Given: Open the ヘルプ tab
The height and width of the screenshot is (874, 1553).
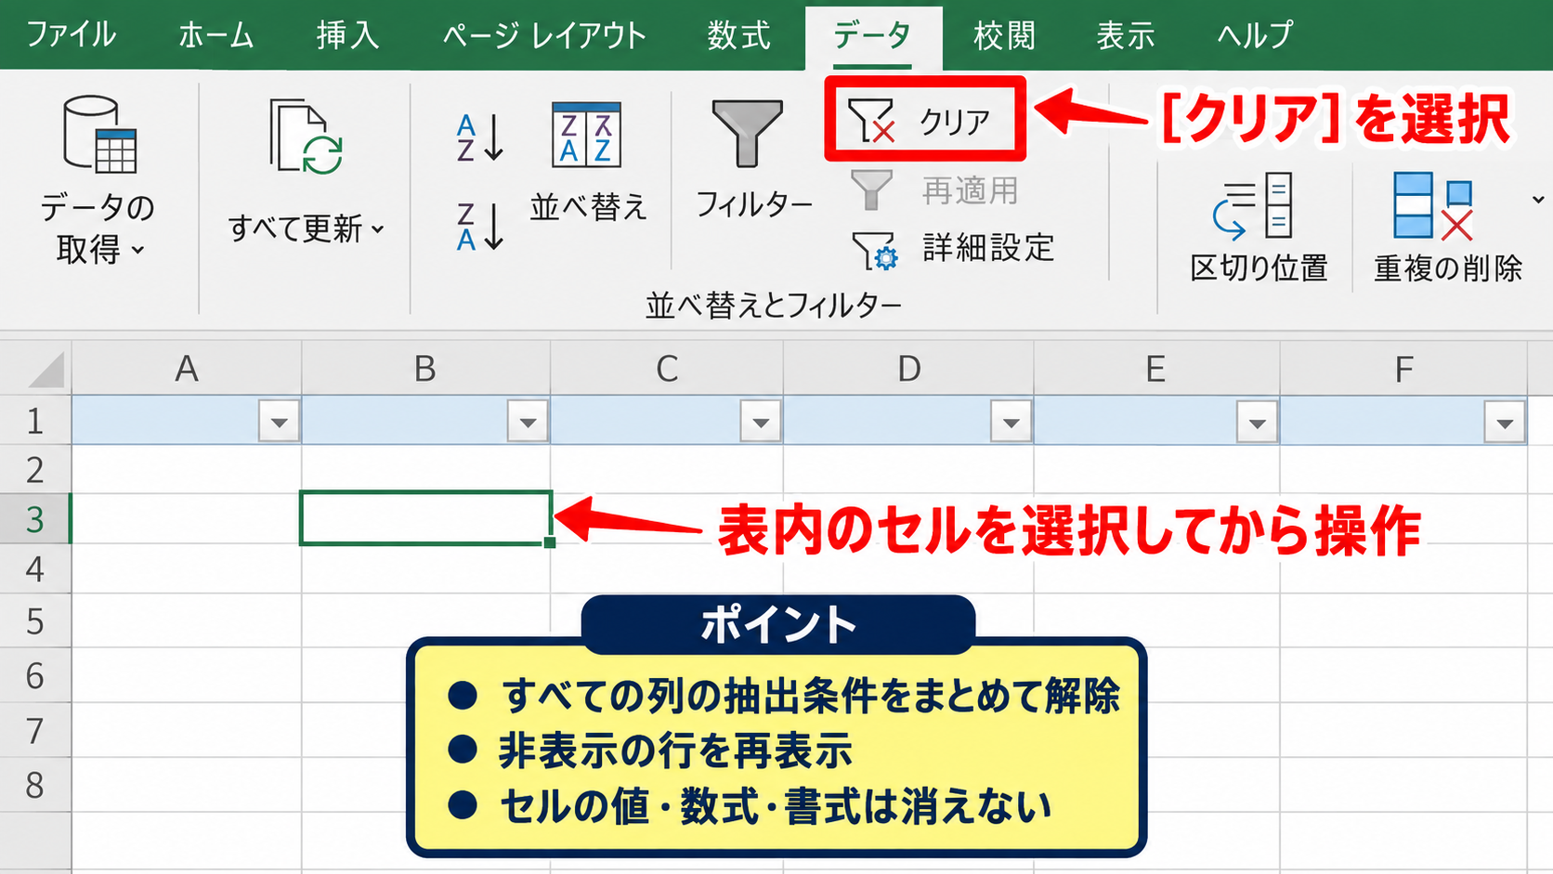Looking at the screenshot, I should coord(1255,35).
